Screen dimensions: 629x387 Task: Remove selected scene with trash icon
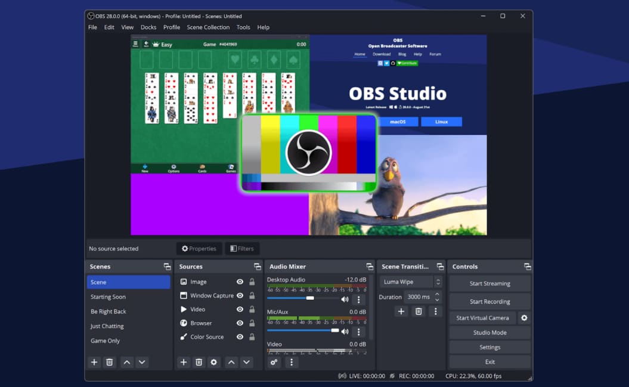point(109,362)
